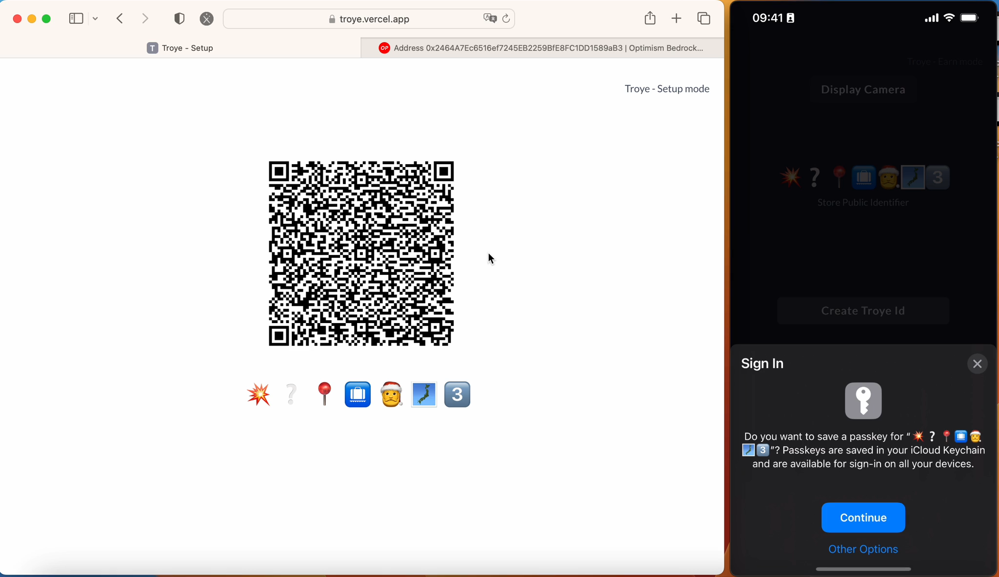
Task: Click the 09:41 clock on phone
Action: (x=767, y=18)
